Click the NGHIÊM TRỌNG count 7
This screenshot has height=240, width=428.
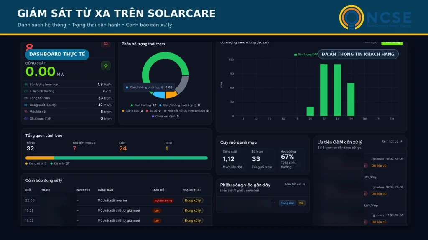(74, 148)
